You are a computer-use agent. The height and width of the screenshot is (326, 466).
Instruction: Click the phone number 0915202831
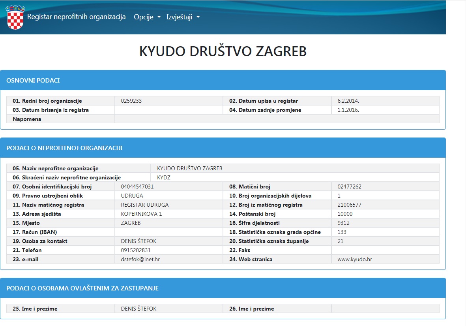tap(136, 250)
